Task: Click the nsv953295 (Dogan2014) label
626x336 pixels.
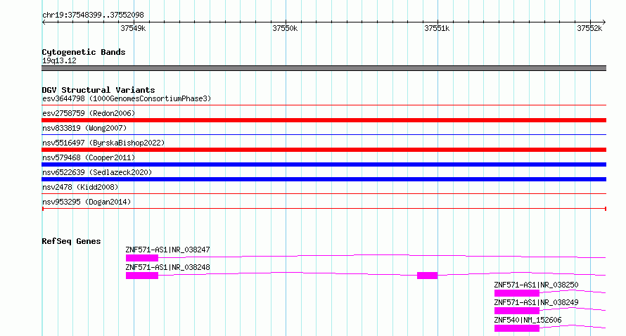Action: 87,202
